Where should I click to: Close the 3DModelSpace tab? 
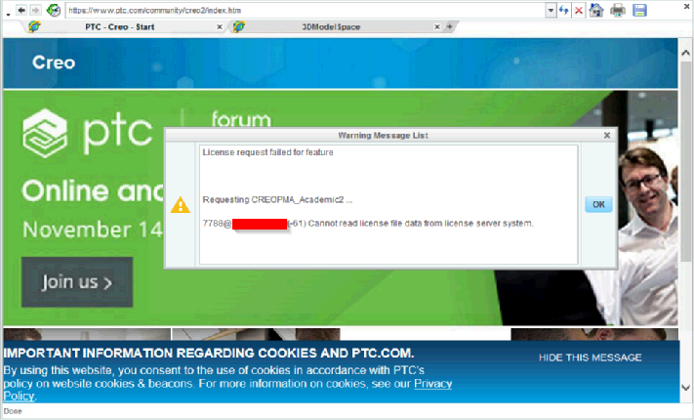(x=437, y=27)
